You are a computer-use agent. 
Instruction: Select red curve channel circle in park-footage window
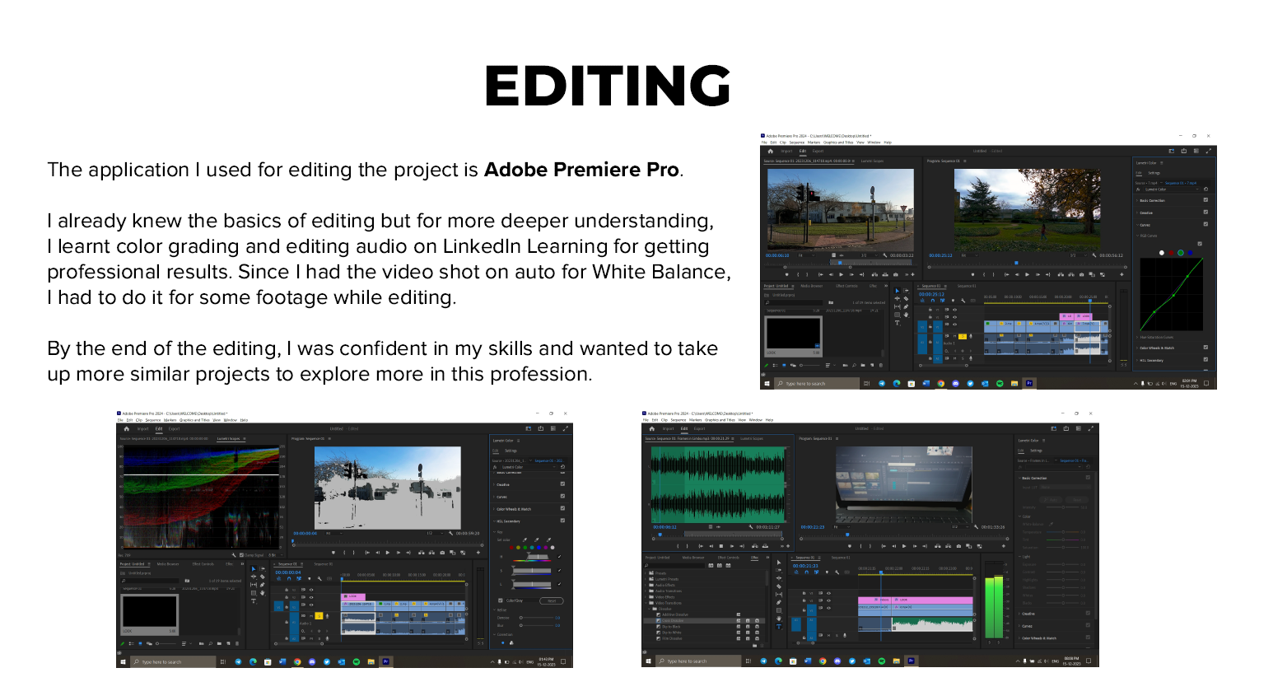pos(1171,253)
